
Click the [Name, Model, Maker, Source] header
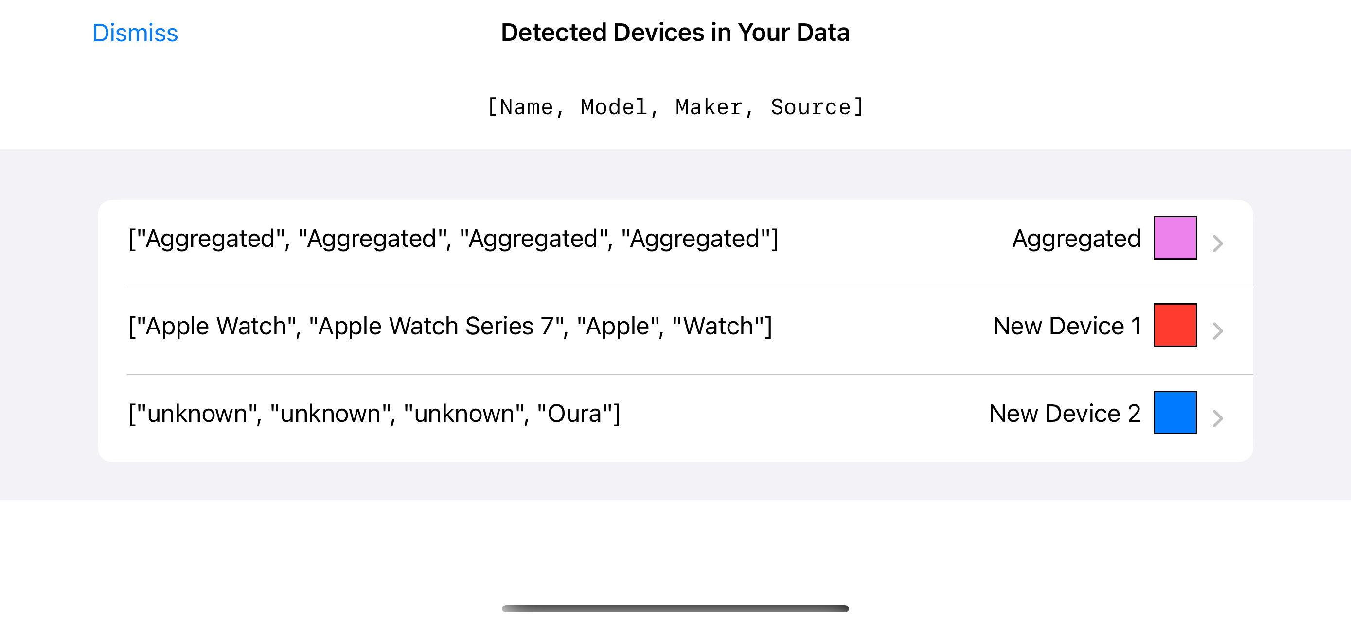[675, 107]
